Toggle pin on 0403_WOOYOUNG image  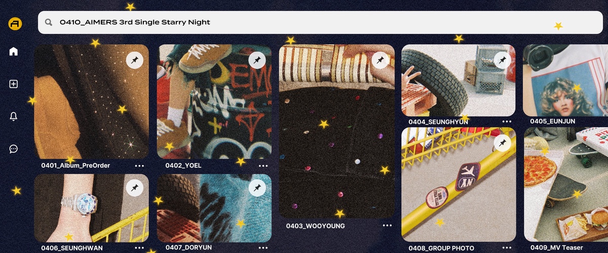380,61
